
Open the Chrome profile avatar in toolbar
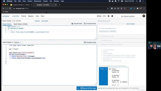(141, 8)
